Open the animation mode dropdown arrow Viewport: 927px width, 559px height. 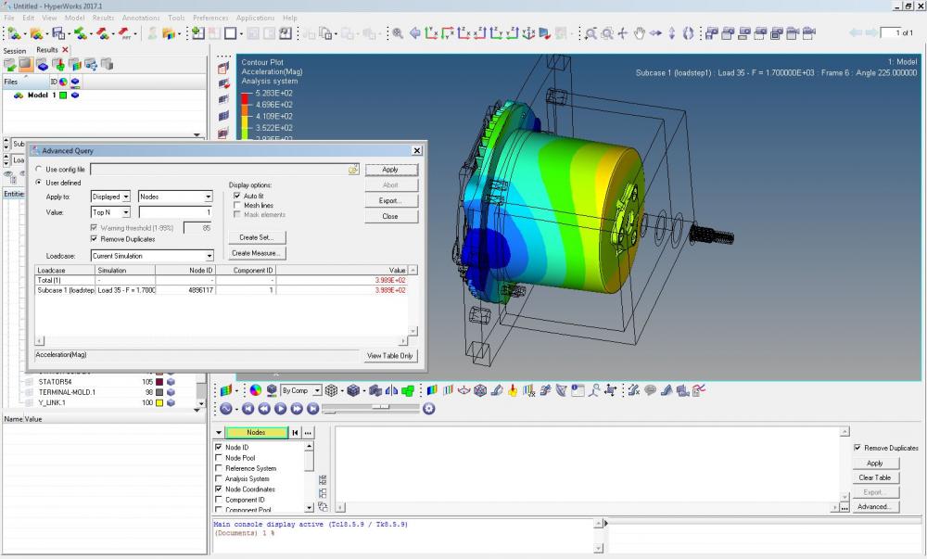coord(236,409)
